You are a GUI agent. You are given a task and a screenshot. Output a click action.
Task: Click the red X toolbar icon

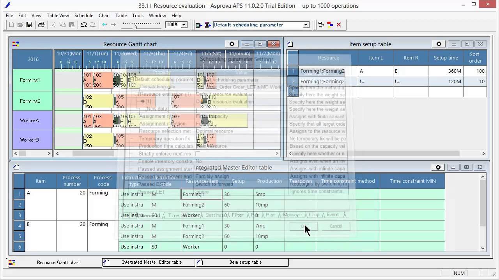pyautogui.click(x=339, y=24)
